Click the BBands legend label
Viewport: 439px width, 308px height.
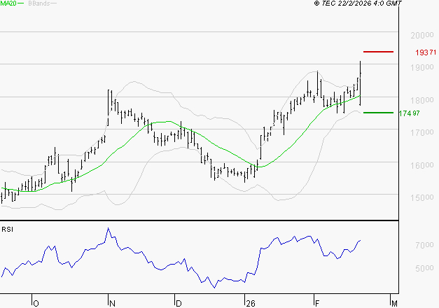point(39,3)
